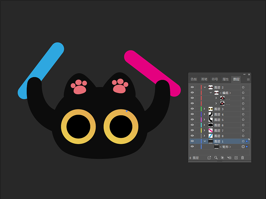The image size is (266, 199).
Task: Expand 图层 5 contents
Action: tap(204, 120)
